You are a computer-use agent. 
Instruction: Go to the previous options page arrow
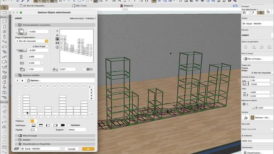(17, 80)
